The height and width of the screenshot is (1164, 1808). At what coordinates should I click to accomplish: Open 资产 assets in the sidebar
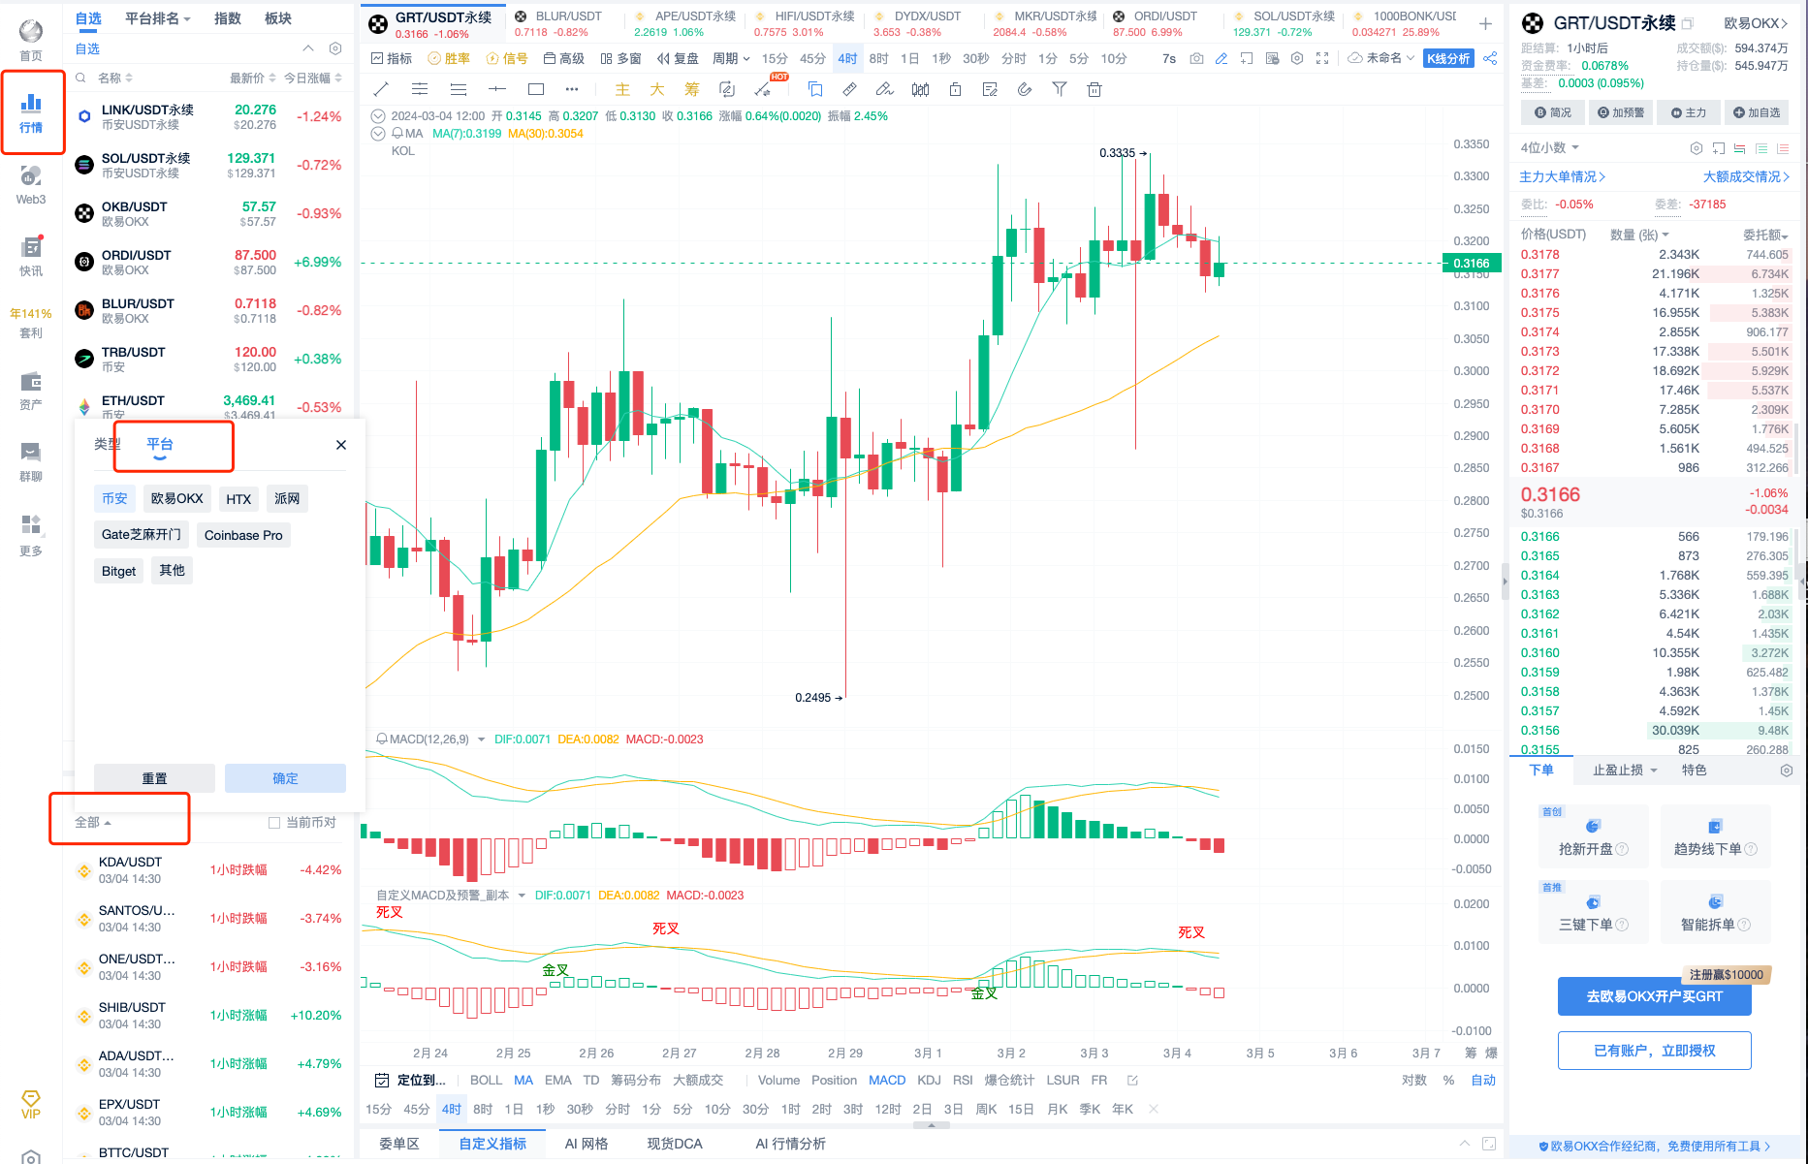[x=31, y=391]
